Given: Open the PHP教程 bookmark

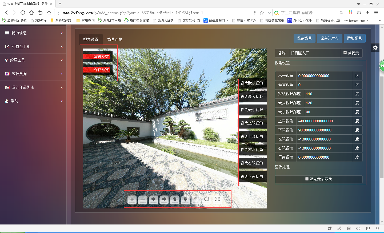Looking at the screenshot, I should 39,21.
